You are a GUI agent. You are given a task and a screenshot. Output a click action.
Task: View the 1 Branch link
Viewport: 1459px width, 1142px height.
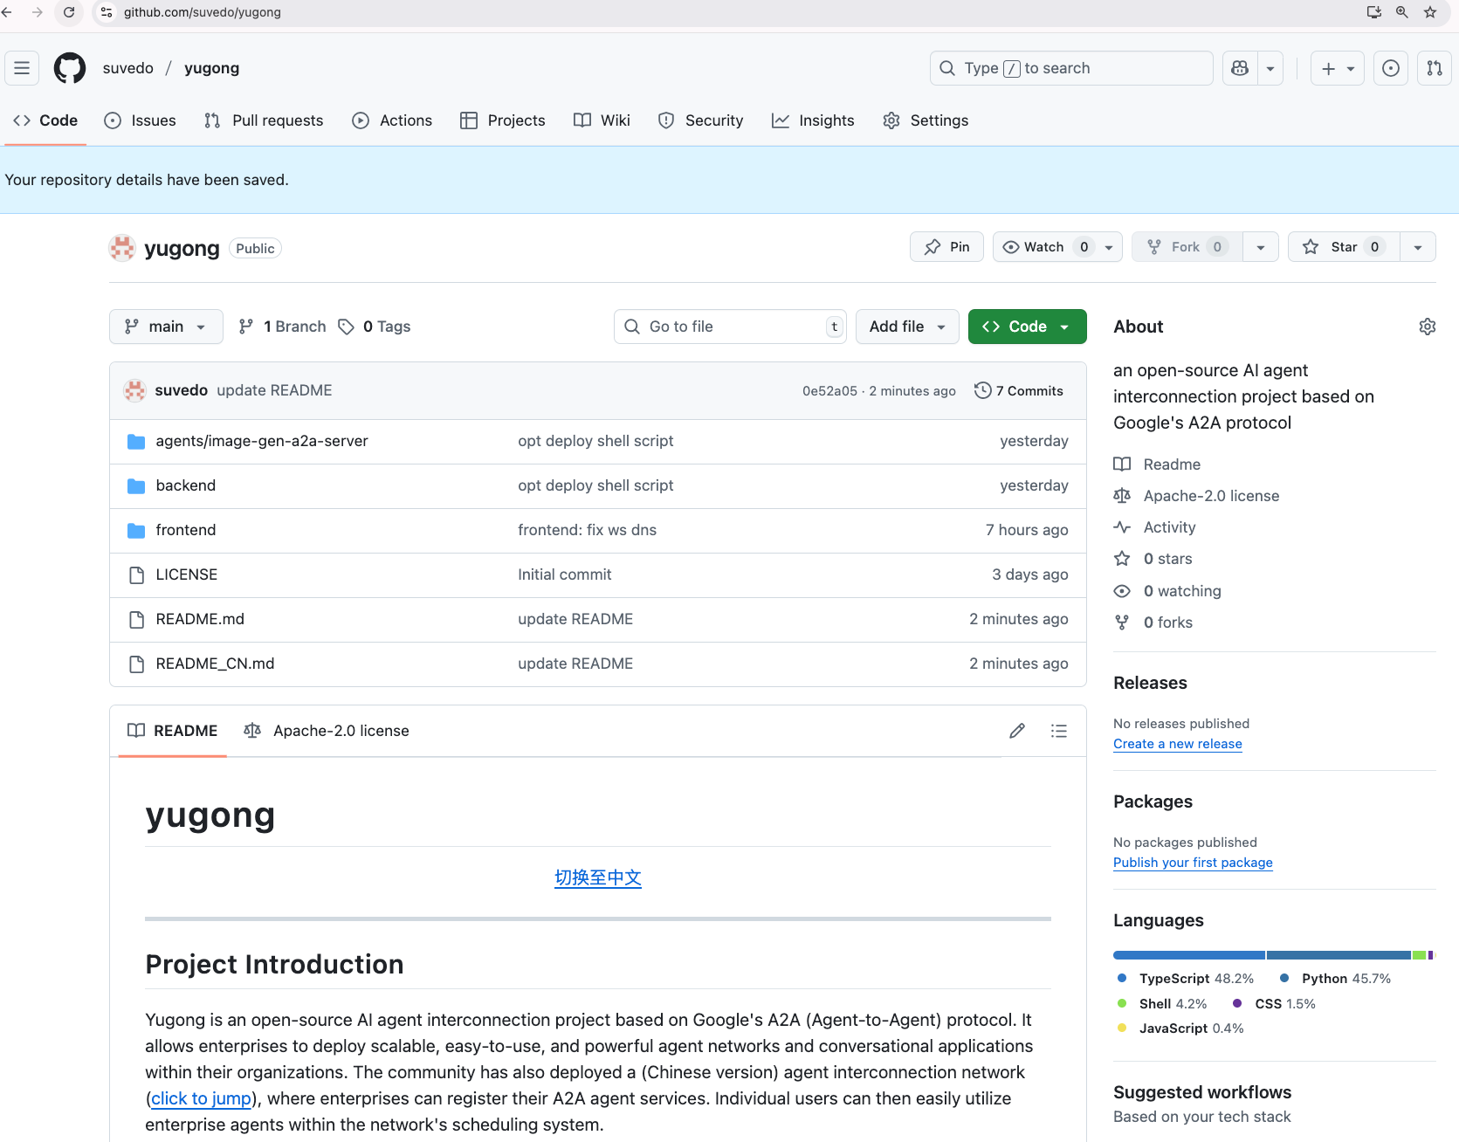click(283, 327)
